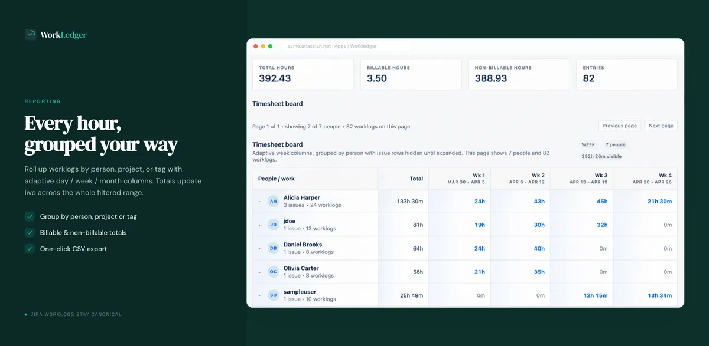Click the red window close dot
The height and width of the screenshot is (346, 709).
pyautogui.click(x=256, y=46)
